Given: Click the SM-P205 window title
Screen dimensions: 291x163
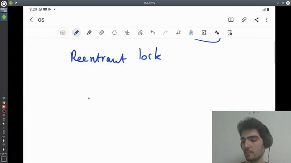Looking at the screenshot, I should coord(149,3).
